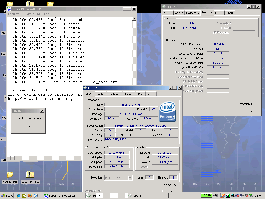Click the Memory CPU-Z window title icon
The height and width of the screenshot is (199, 265).
point(164,6)
